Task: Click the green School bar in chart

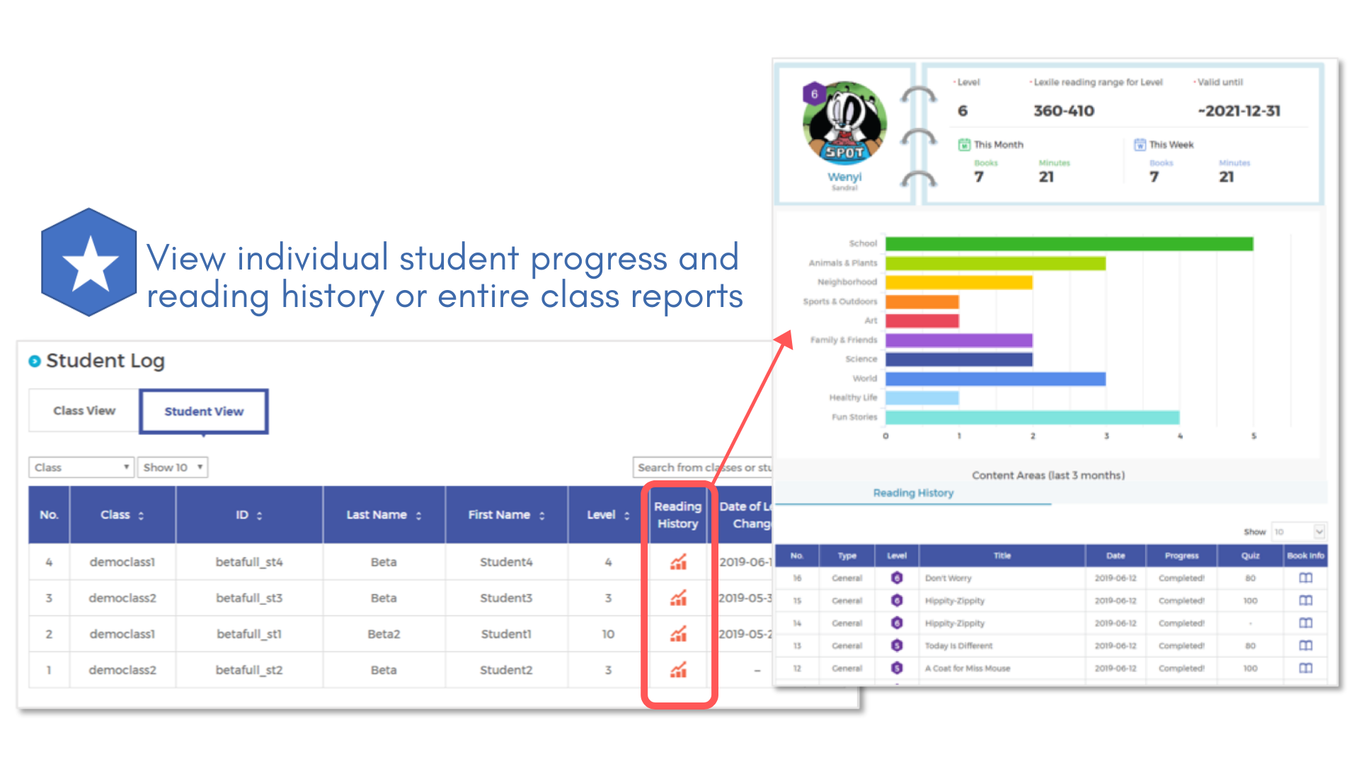Action: (1069, 244)
